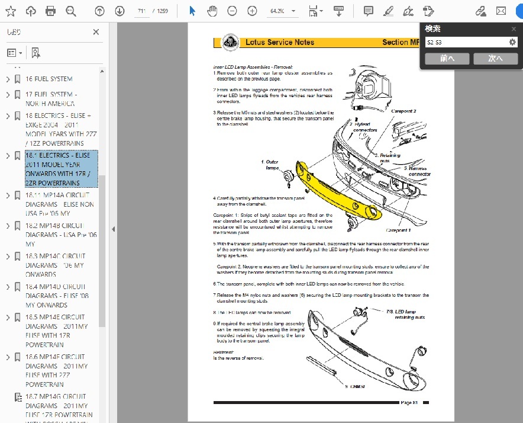Expand 18.5 MP14E CIRCUIT DIAGRAMS bookmark
This screenshot has width=523, height=423.
coord(8,318)
